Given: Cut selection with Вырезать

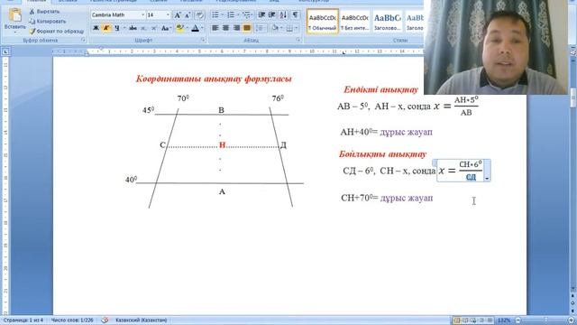Looking at the screenshot, I should 44,12.
